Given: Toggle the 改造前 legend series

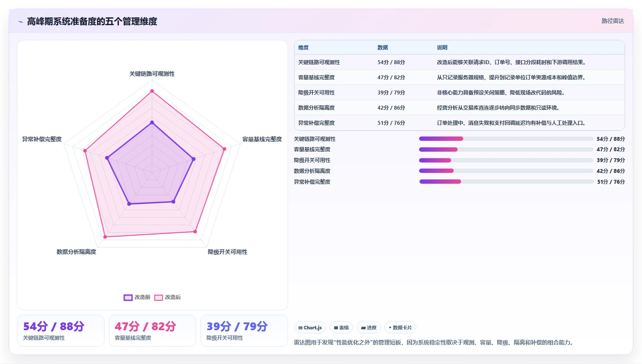Looking at the screenshot, I should [137, 297].
